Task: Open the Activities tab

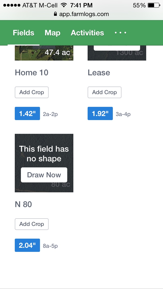Action: (x=87, y=33)
